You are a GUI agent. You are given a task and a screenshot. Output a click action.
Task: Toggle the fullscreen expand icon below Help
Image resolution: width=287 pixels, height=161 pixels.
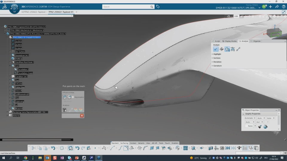pyautogui.click(x=283, y=12)
